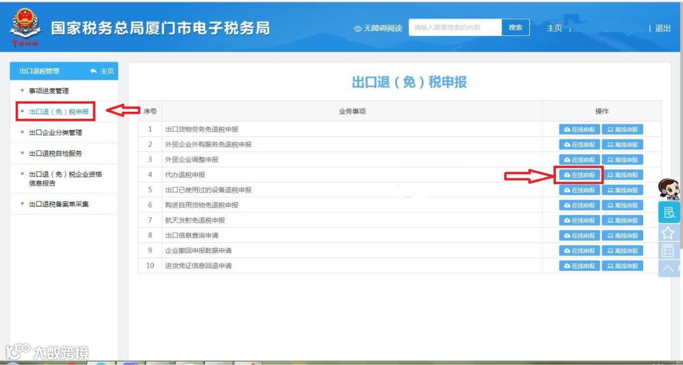This screenshot has width=683, height=365.
Task: Click 在线申报 for 外贸企业外购服务免退税申报
Action: click(x=579, y=145)
